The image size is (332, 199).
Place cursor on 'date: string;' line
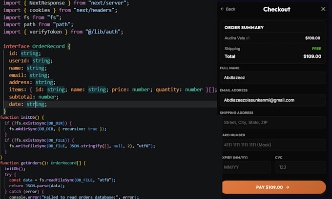(x=28, y=104)
